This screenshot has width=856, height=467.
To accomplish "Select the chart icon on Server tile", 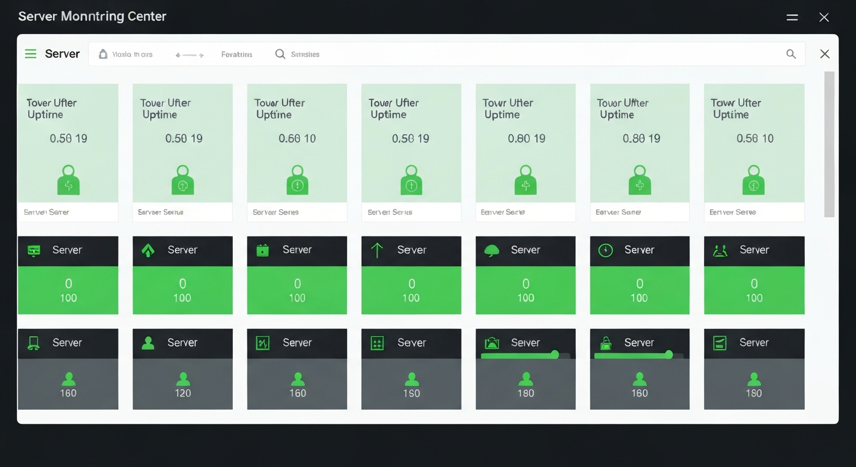I will (x=263, y=344).
